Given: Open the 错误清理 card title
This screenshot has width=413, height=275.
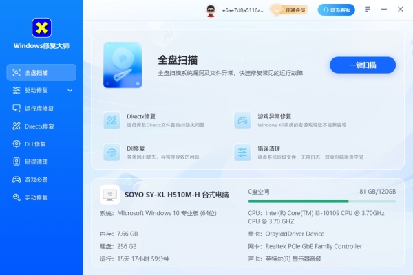Looking at the screenshot, I should point(268,148).
